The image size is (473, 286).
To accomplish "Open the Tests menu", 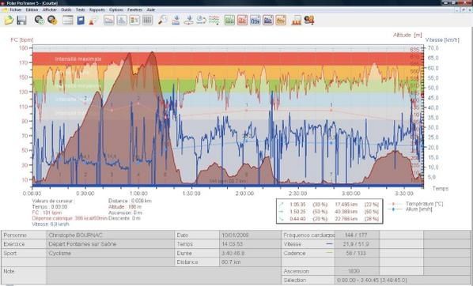I will (80, 10).
